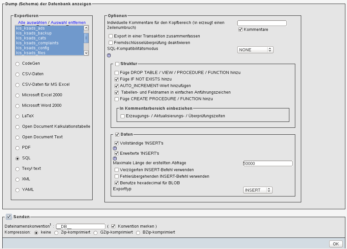Enable Fremdschlüsselüberprüfung deaktivieren
This screenshot has width=347, height=249.
pyautogui.click(x=111, y=43)
